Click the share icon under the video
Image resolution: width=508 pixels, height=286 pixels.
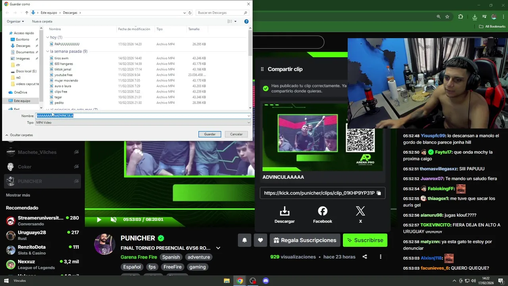tap(365, 257)
